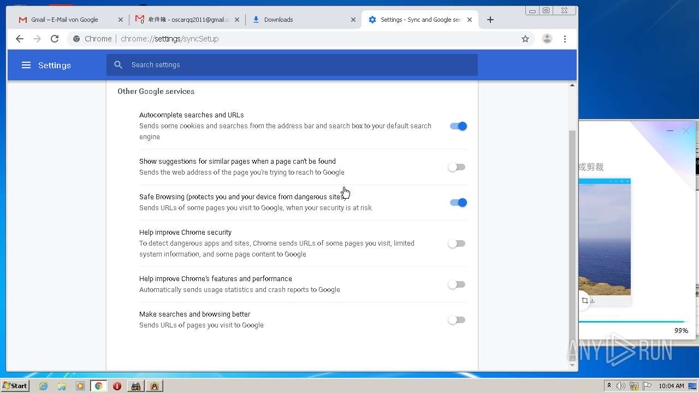Minimize the side window with its dash button
699x393 pixels.
[670, 130]
